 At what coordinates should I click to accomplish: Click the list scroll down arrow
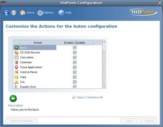tap(104, 87)
